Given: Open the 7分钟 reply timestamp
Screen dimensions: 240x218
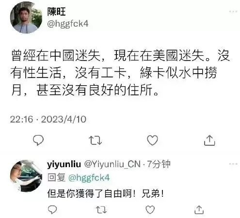Looking at the screenshot, I should (x=159, y=164).
